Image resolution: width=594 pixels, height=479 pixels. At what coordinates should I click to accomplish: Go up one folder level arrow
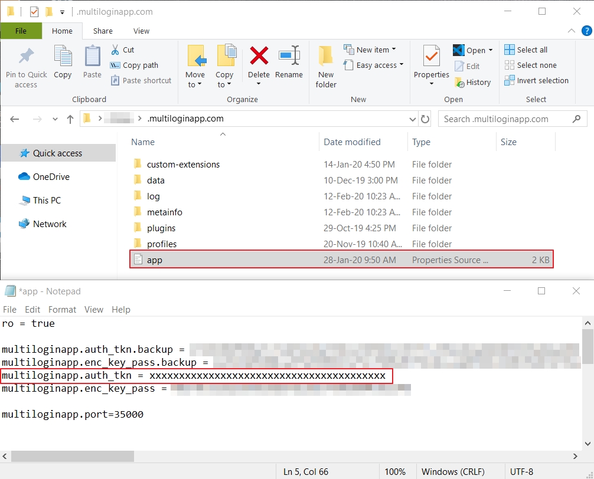[x=70, y=119]
